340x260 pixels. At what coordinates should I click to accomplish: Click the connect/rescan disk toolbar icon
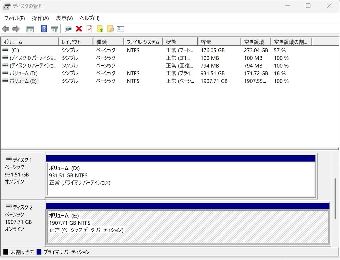point(68,29)
